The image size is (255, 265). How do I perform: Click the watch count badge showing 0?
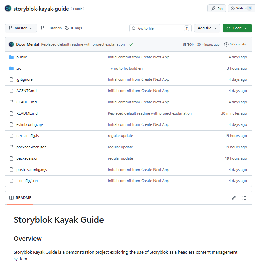(250, 8)
